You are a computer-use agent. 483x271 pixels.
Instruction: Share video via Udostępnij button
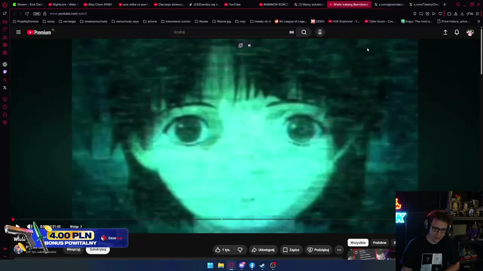(x=263, y=250)
